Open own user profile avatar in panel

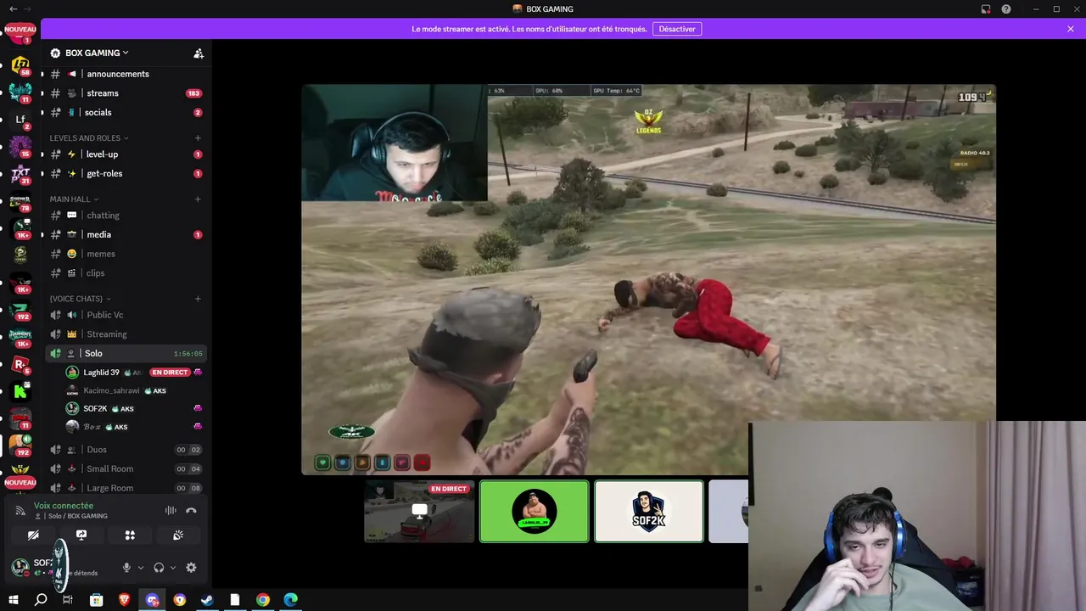20,567
